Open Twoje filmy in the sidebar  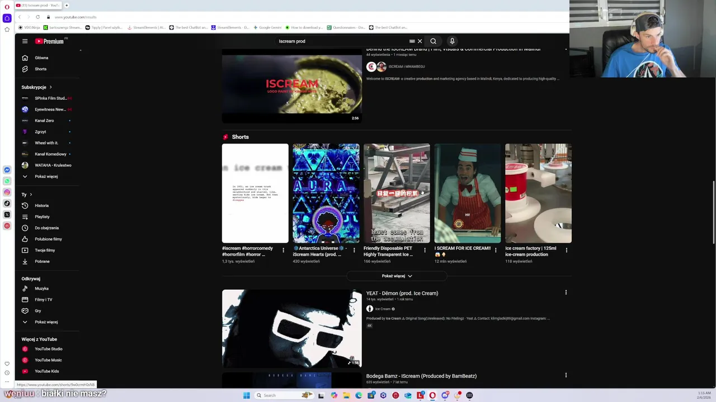click(45, 250)
